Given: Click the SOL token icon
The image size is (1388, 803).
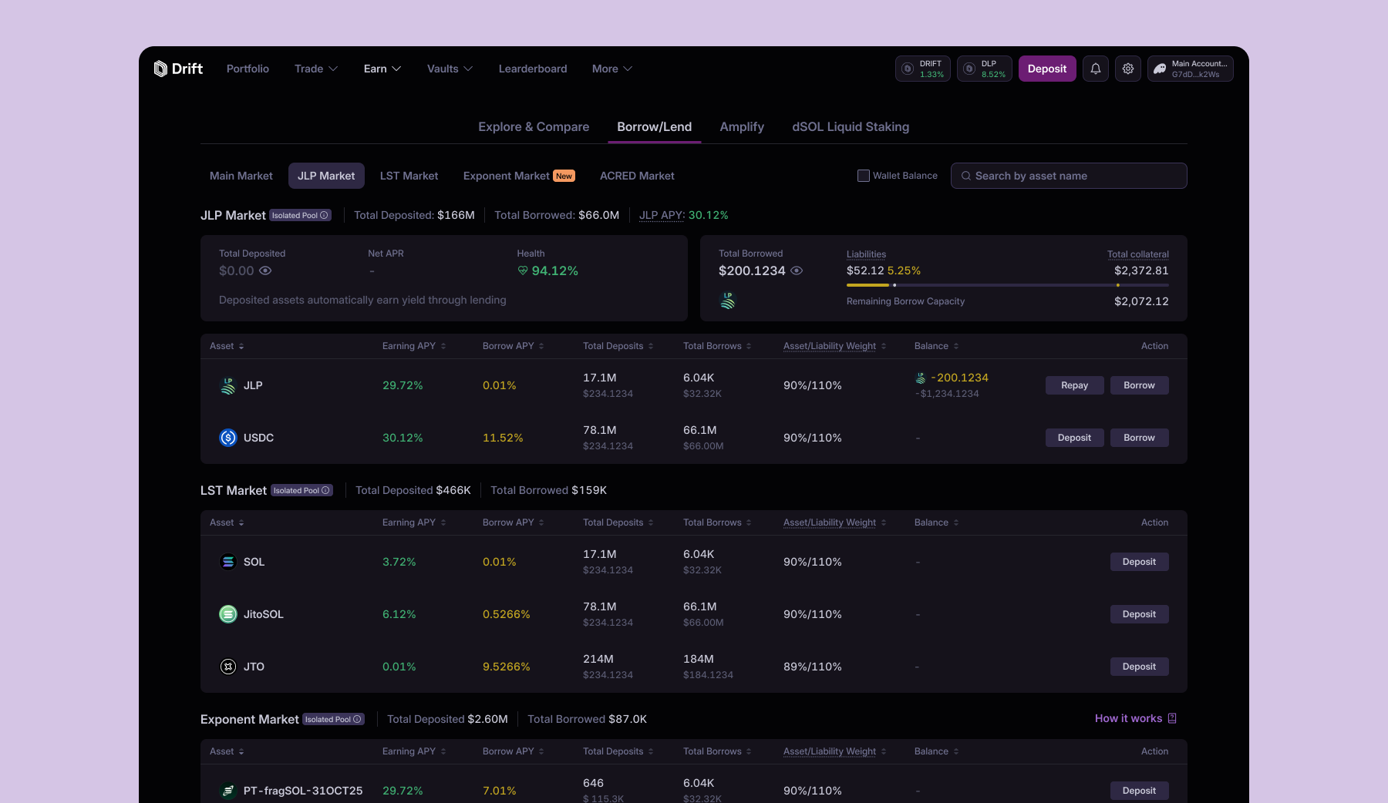Looking at the screenshot, I should tap(228, 562).
